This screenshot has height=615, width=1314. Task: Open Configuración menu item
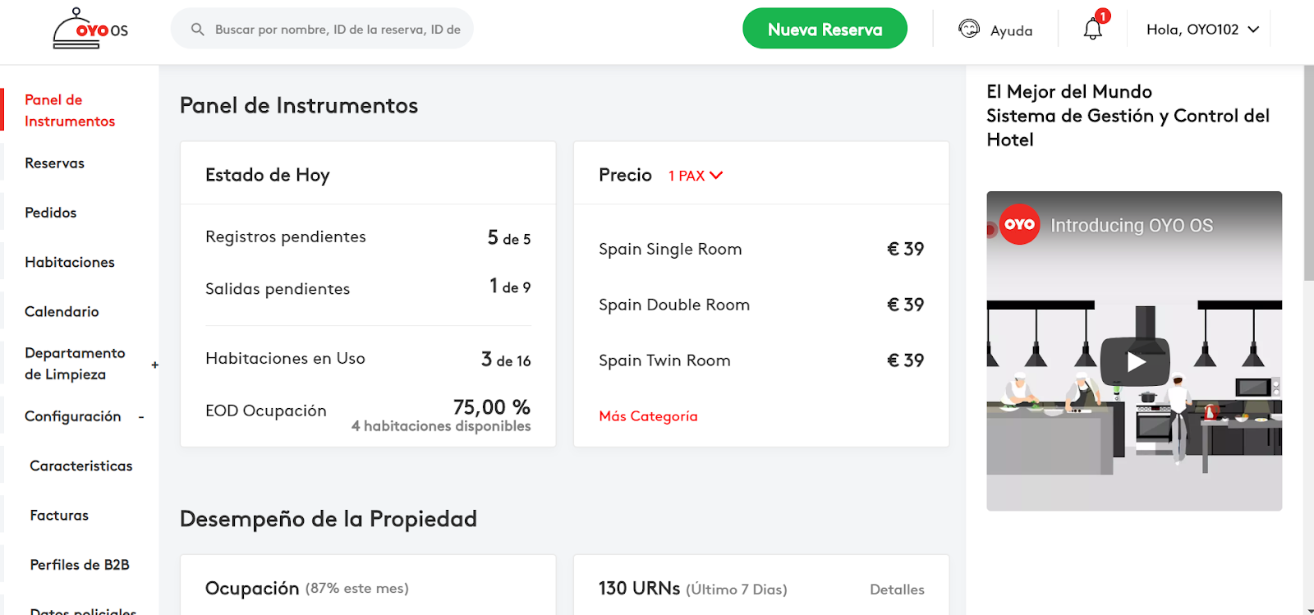point(72,416)
